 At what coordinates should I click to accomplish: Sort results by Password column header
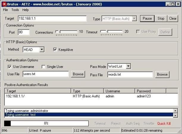coord(150,91)
